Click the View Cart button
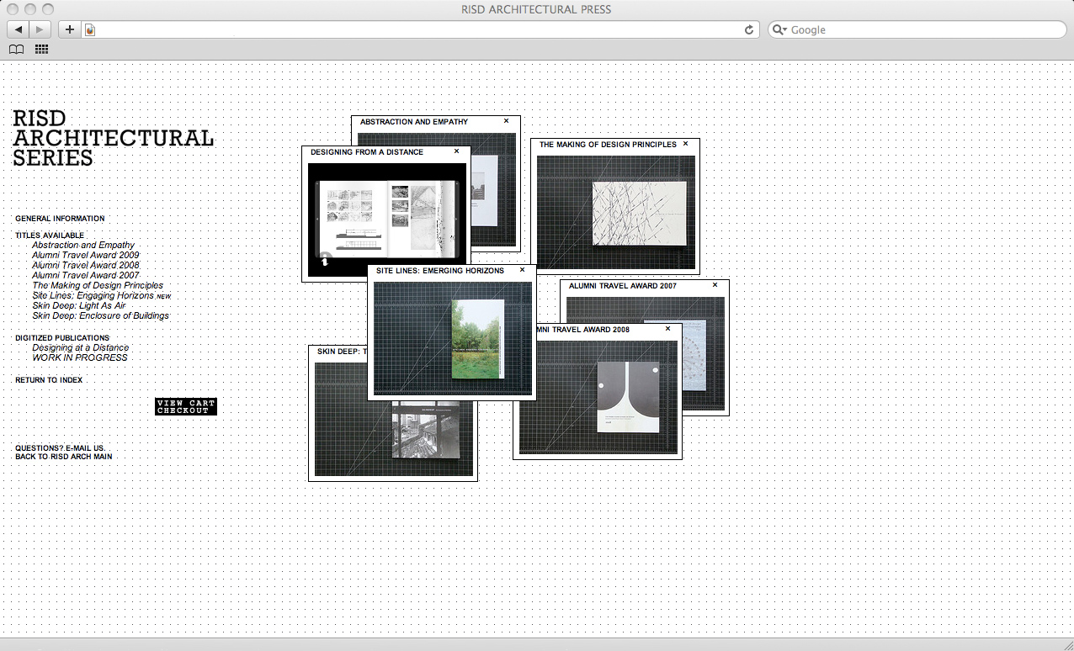 coord(186,403)
